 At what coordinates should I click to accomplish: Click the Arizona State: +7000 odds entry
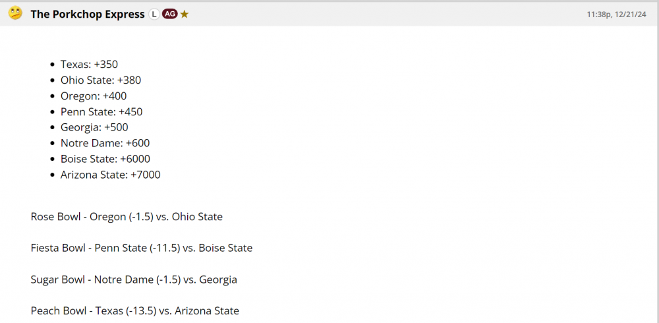110,175
